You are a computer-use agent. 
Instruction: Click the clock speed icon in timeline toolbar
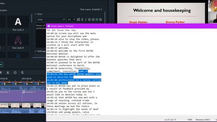15,73
